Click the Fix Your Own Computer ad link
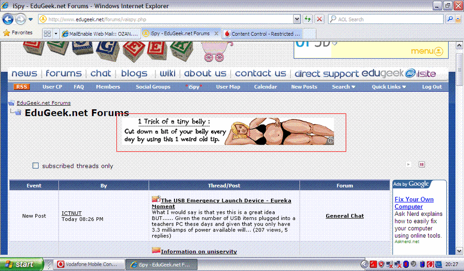This screenshot has height=271, width=464. click(x=414, y=203)
